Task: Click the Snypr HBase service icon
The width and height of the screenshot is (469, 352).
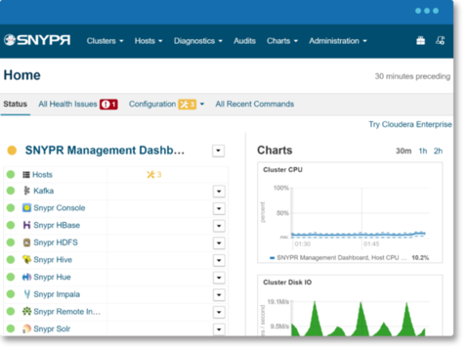Action: point(26,225)
